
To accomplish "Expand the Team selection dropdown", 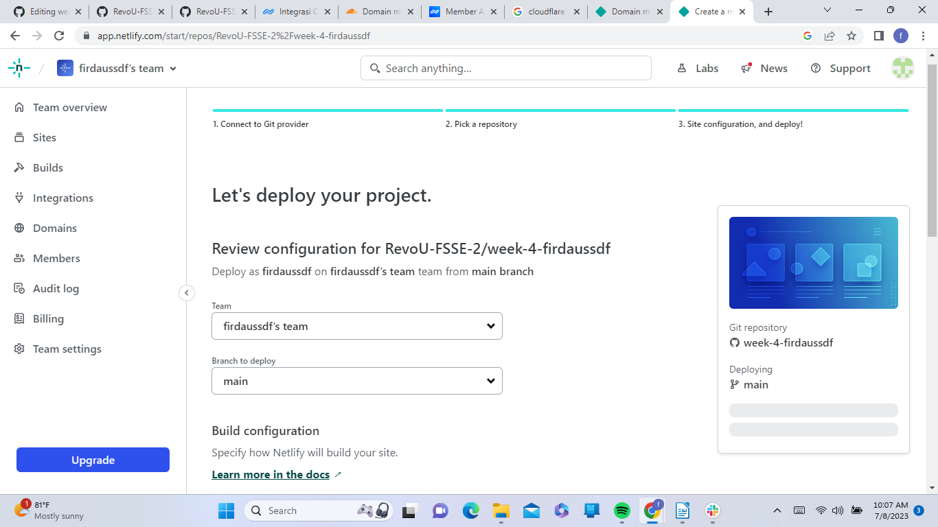I will pyautogui.click(x=357, y=326).
